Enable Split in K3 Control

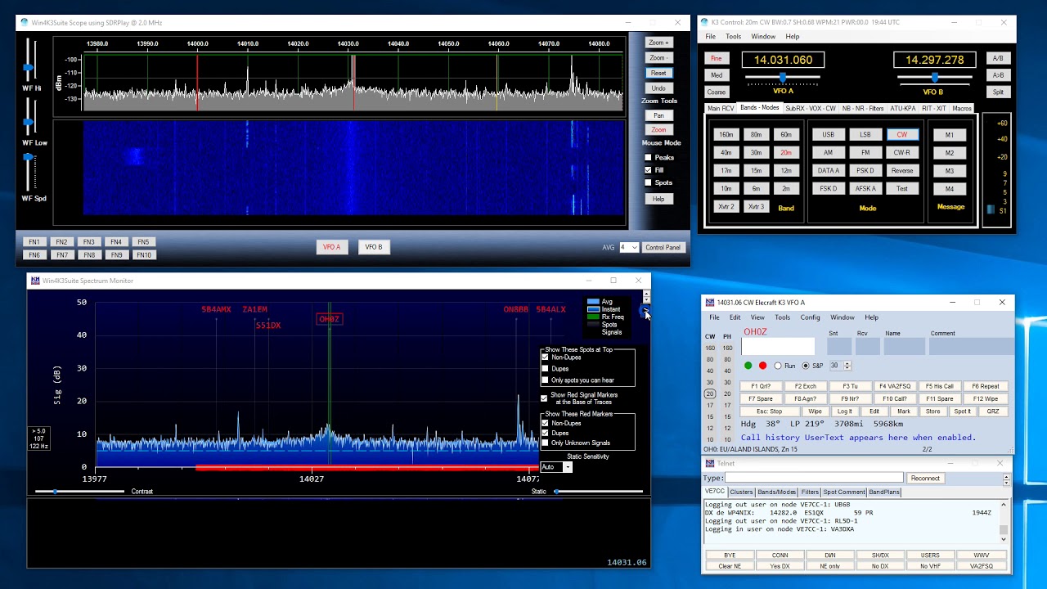point(998,92)
